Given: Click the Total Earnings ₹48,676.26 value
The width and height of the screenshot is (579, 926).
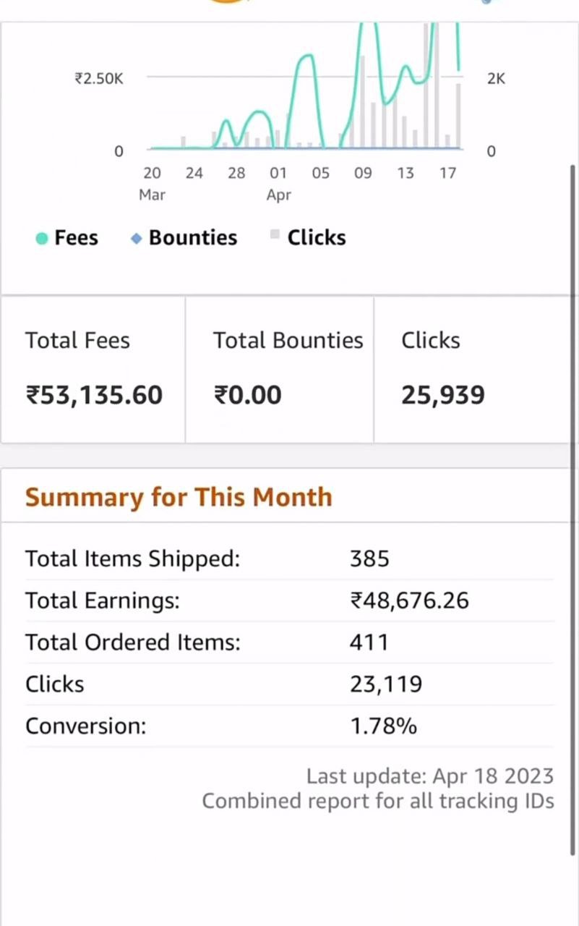Looking at the screenshot, I should (x=409, y=600).
